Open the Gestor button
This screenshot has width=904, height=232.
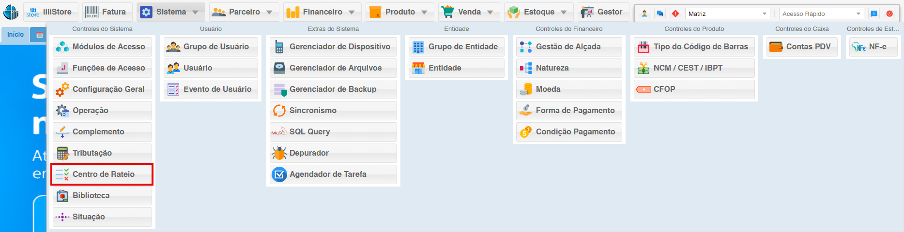603,12
